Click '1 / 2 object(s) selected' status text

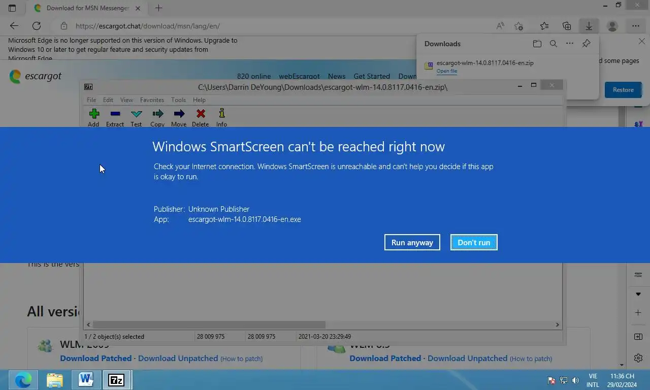[x=114, y=336]
